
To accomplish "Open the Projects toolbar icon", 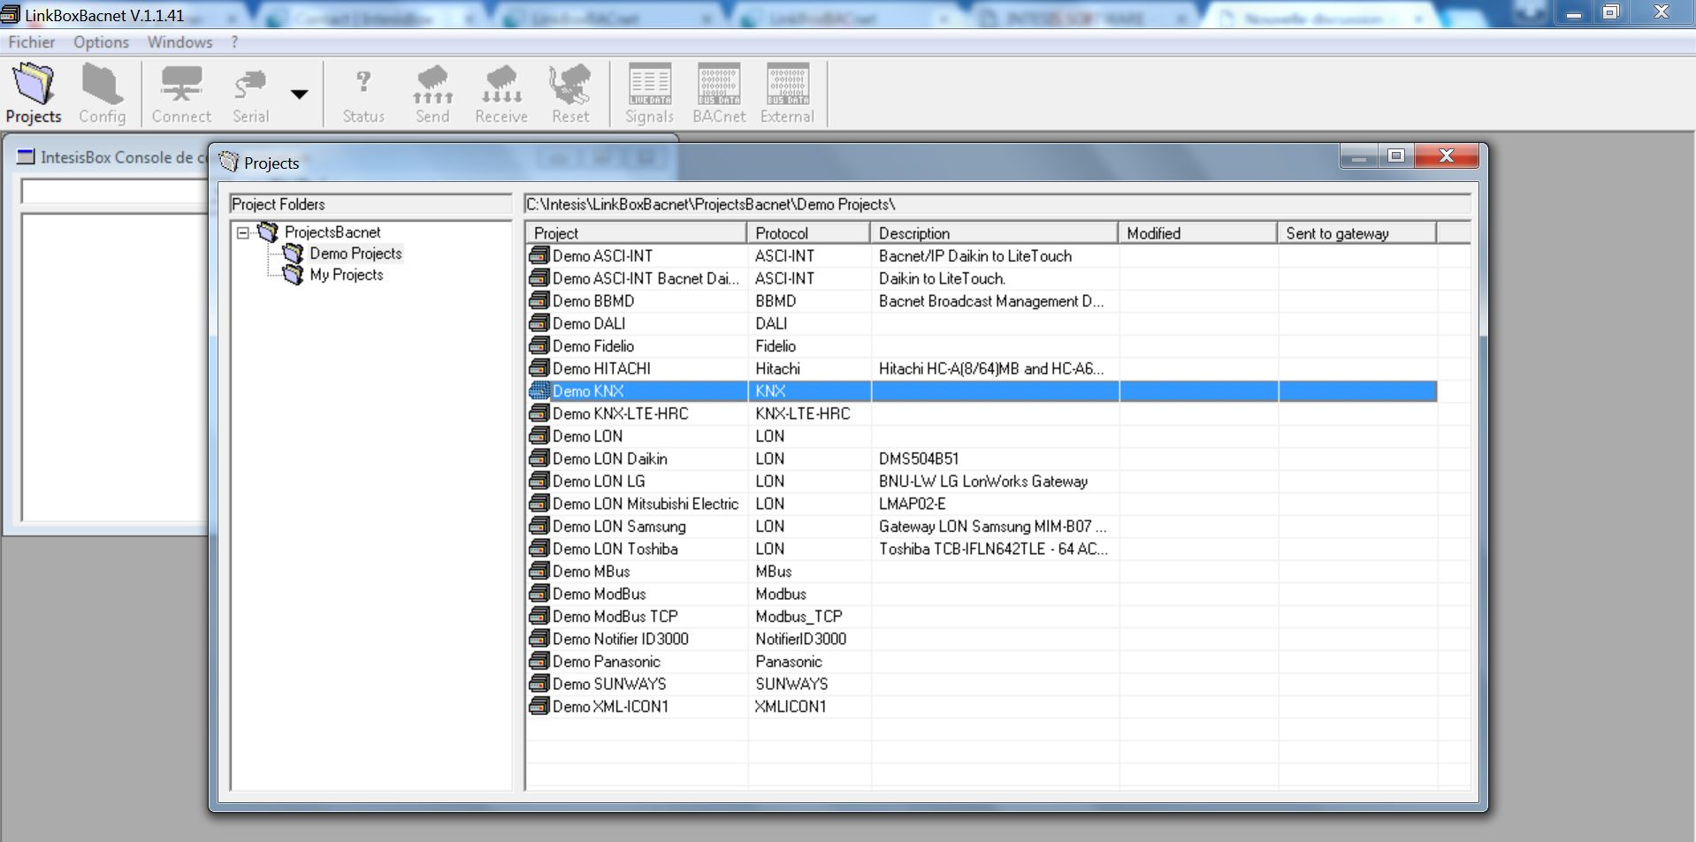I will (34, 93).
